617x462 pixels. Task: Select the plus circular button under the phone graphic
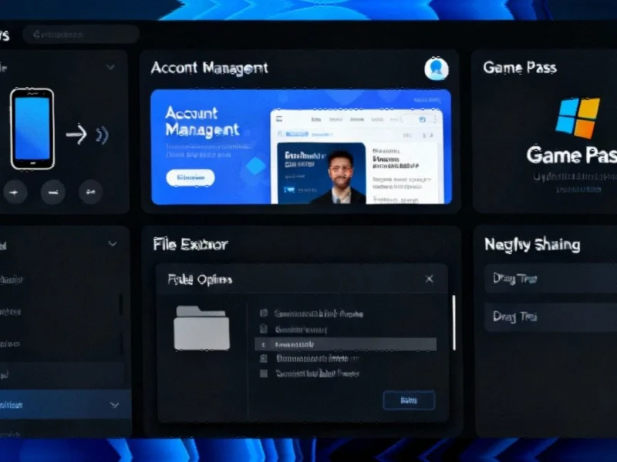click(15, 192)
